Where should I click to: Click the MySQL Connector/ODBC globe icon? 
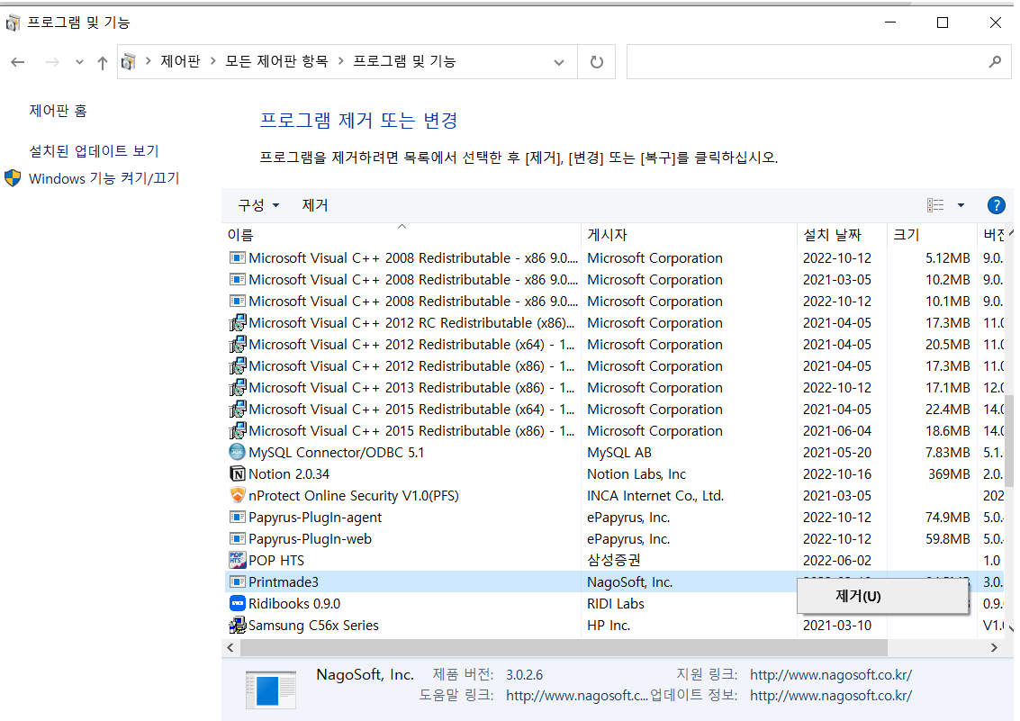(236, 452)
